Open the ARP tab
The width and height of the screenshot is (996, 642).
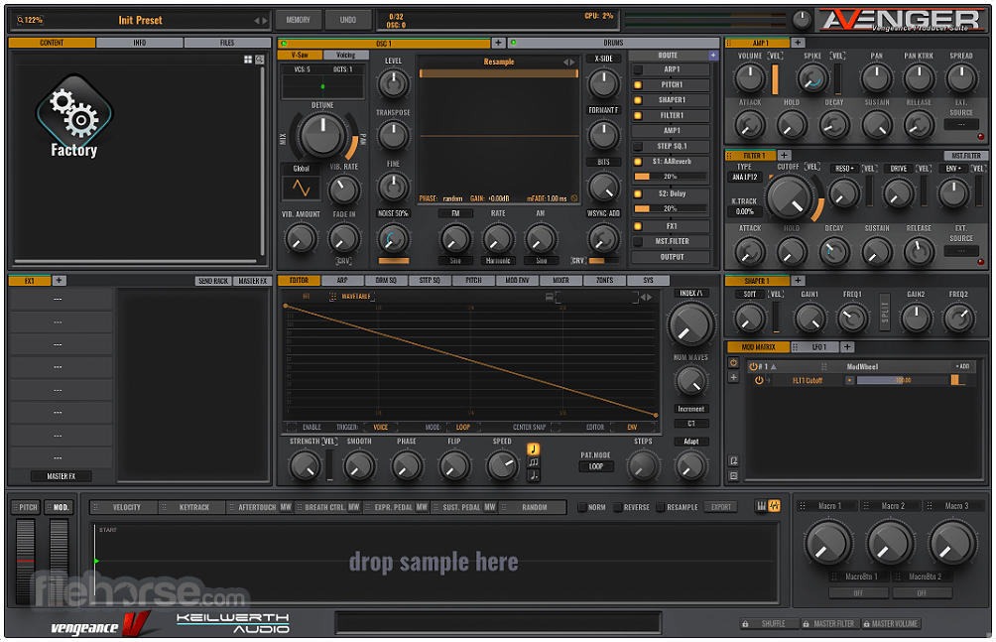pyautogui.click(x=342, y=281)
